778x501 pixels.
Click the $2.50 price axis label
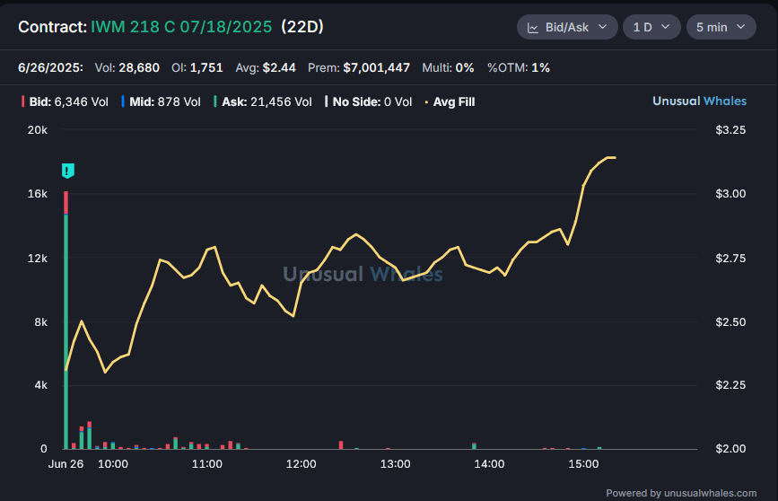point(730,321)
